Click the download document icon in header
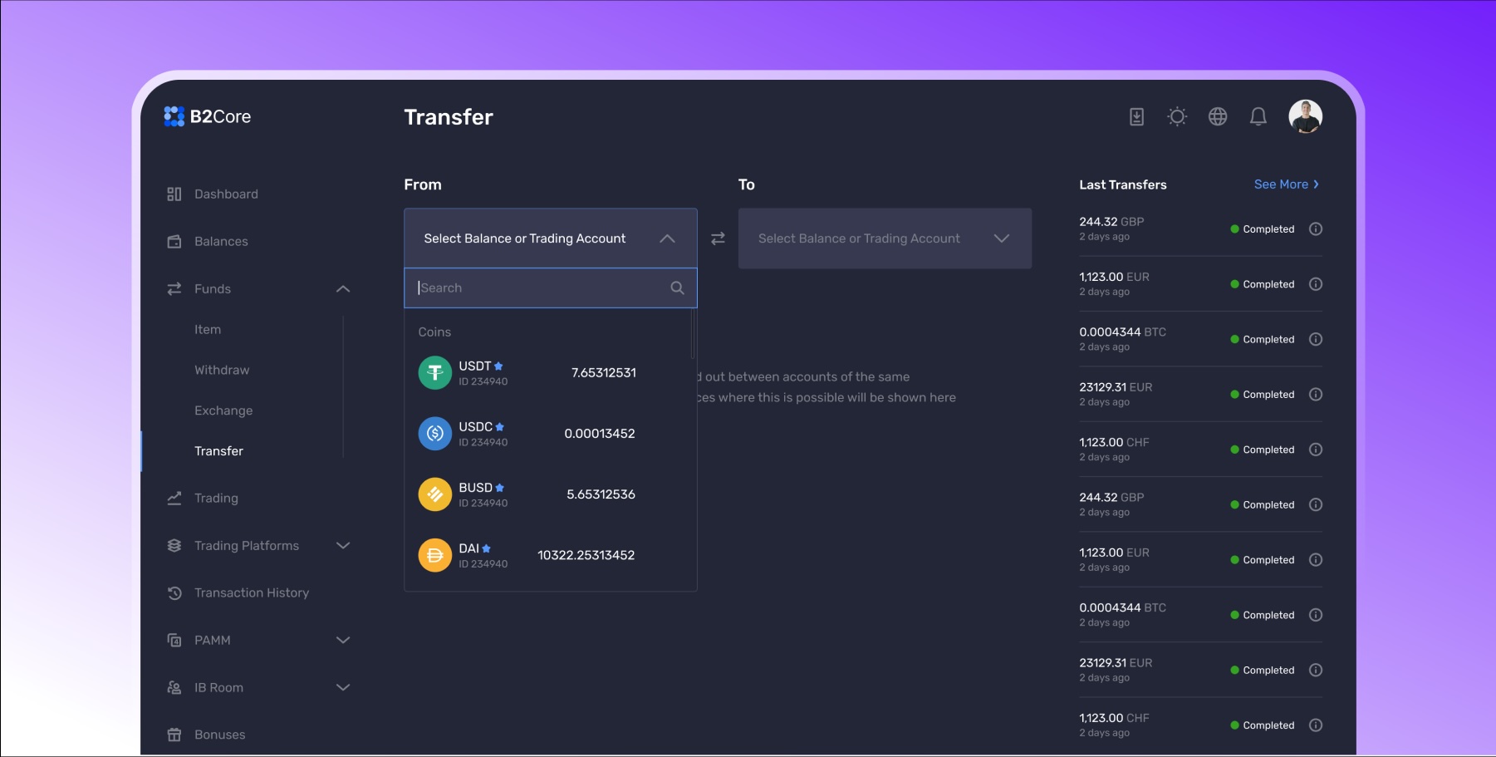Image resolution: width=1496 pixels, height=757 pixels. pyautogui.click(x=1136, y=117)
